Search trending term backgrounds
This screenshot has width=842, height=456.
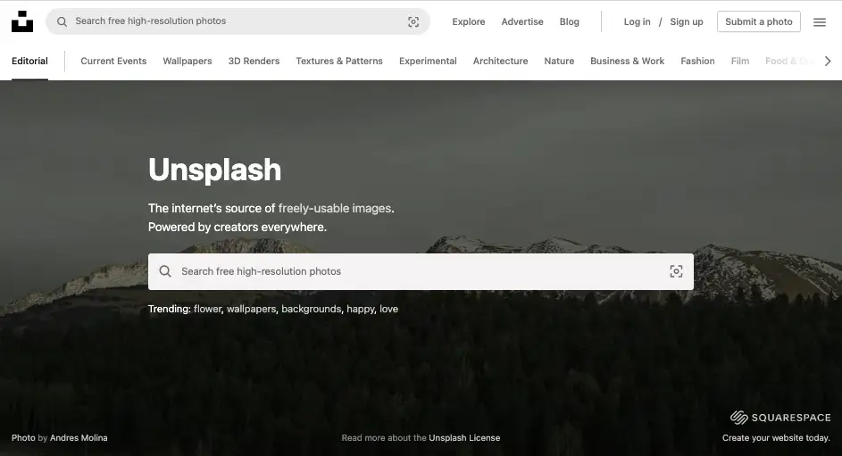click(312, 309)
